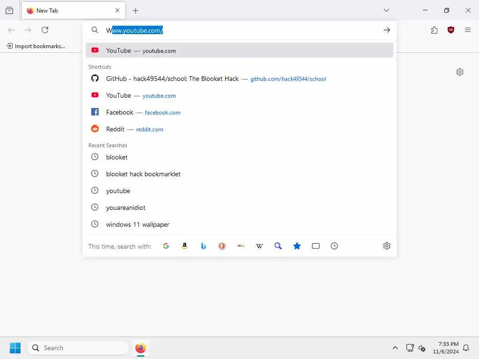Search this time with eBay
Image resolution: width=479 pixels, height=359 pixels.
[241, 246]
